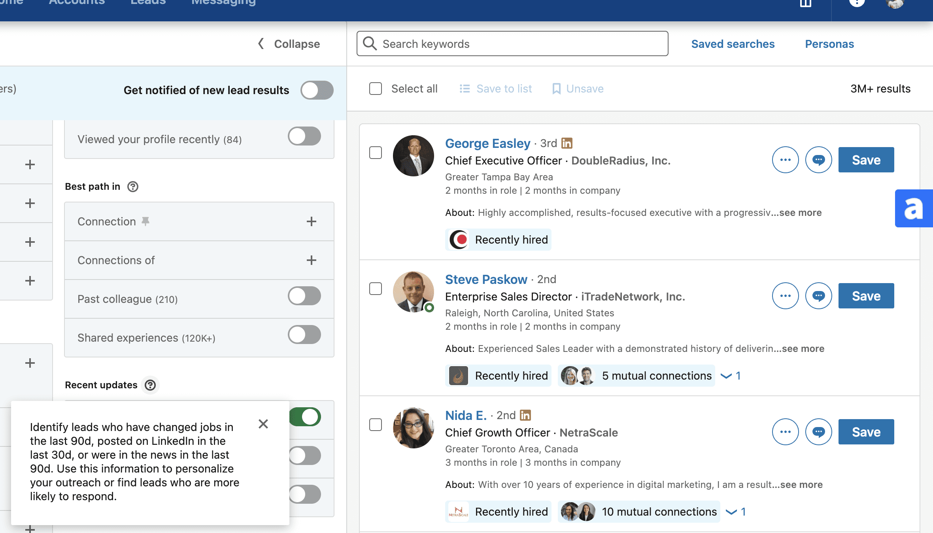The image size is (933, 533).
Task: Open Saved searches
Action: (733, 44)
